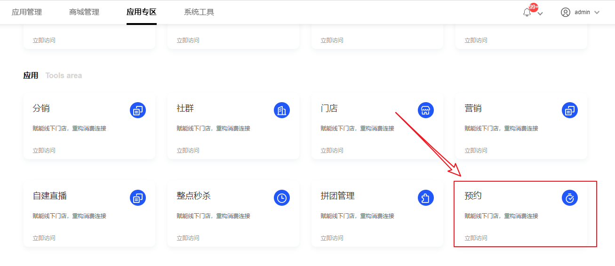Click the Tools area subtitle
This screenshot has height=266, width=615.
(64, 75)
